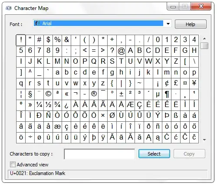Select the cent ¢ symbol

pos(167,84)
